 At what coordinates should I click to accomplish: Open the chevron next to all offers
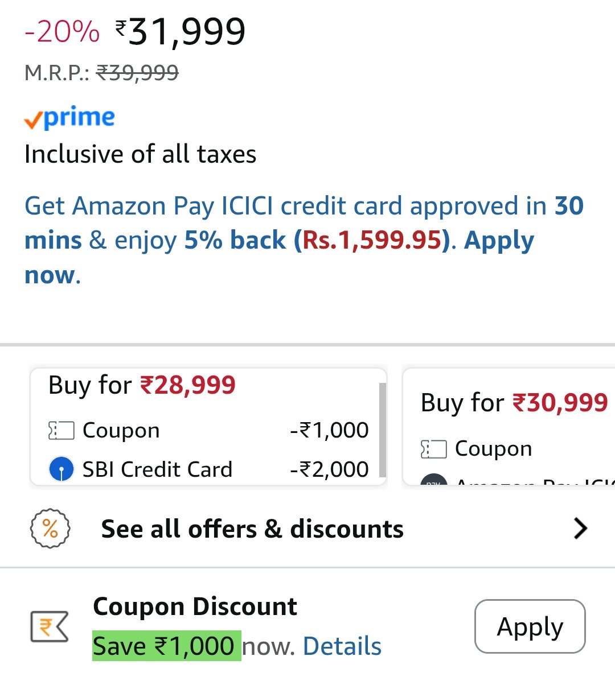[580, 529]
